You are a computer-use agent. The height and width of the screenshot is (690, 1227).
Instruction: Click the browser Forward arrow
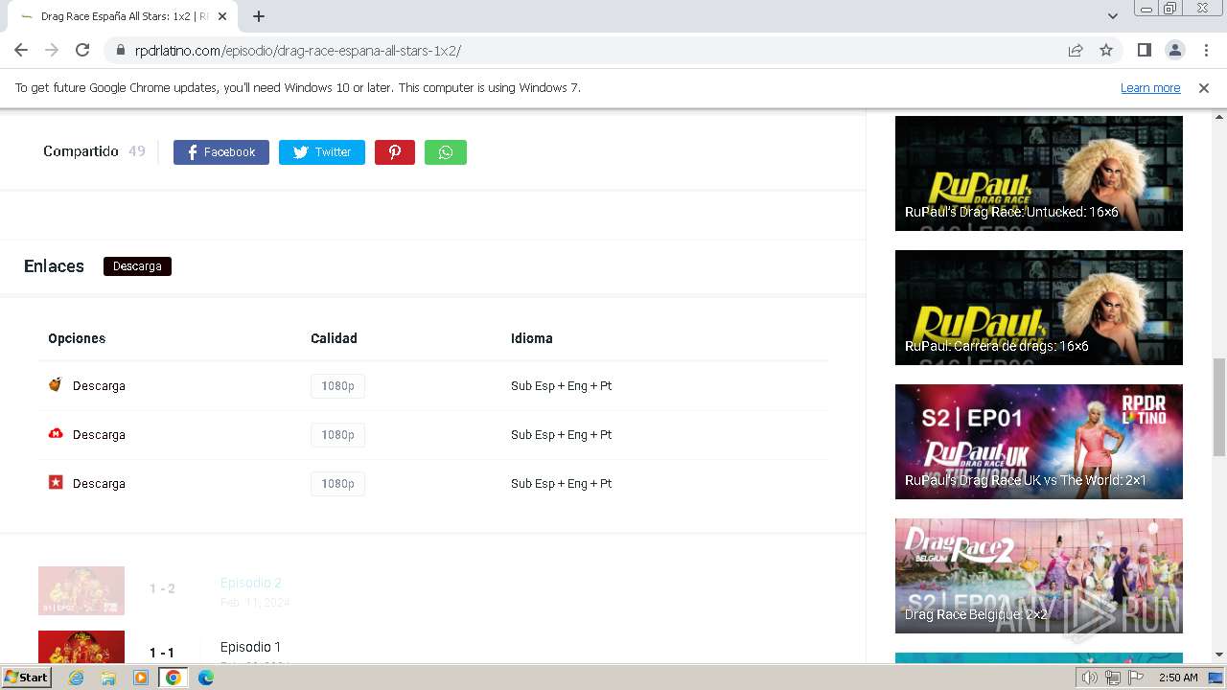click(x=52, y=50)
